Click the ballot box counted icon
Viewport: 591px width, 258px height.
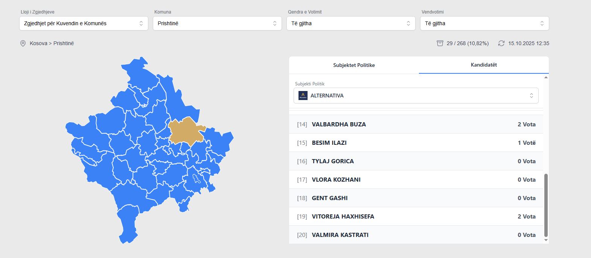click(x=440, y=43)
